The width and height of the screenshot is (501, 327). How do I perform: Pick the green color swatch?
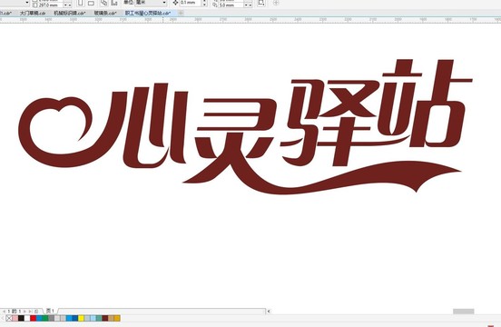tap(45, 318)
